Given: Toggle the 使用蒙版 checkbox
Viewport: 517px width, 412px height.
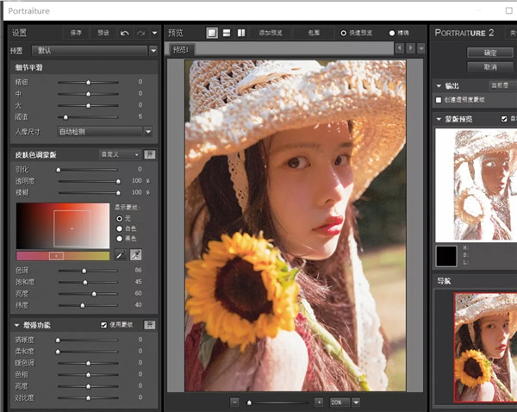Looking at the screenshot, I should coord(103,325).
